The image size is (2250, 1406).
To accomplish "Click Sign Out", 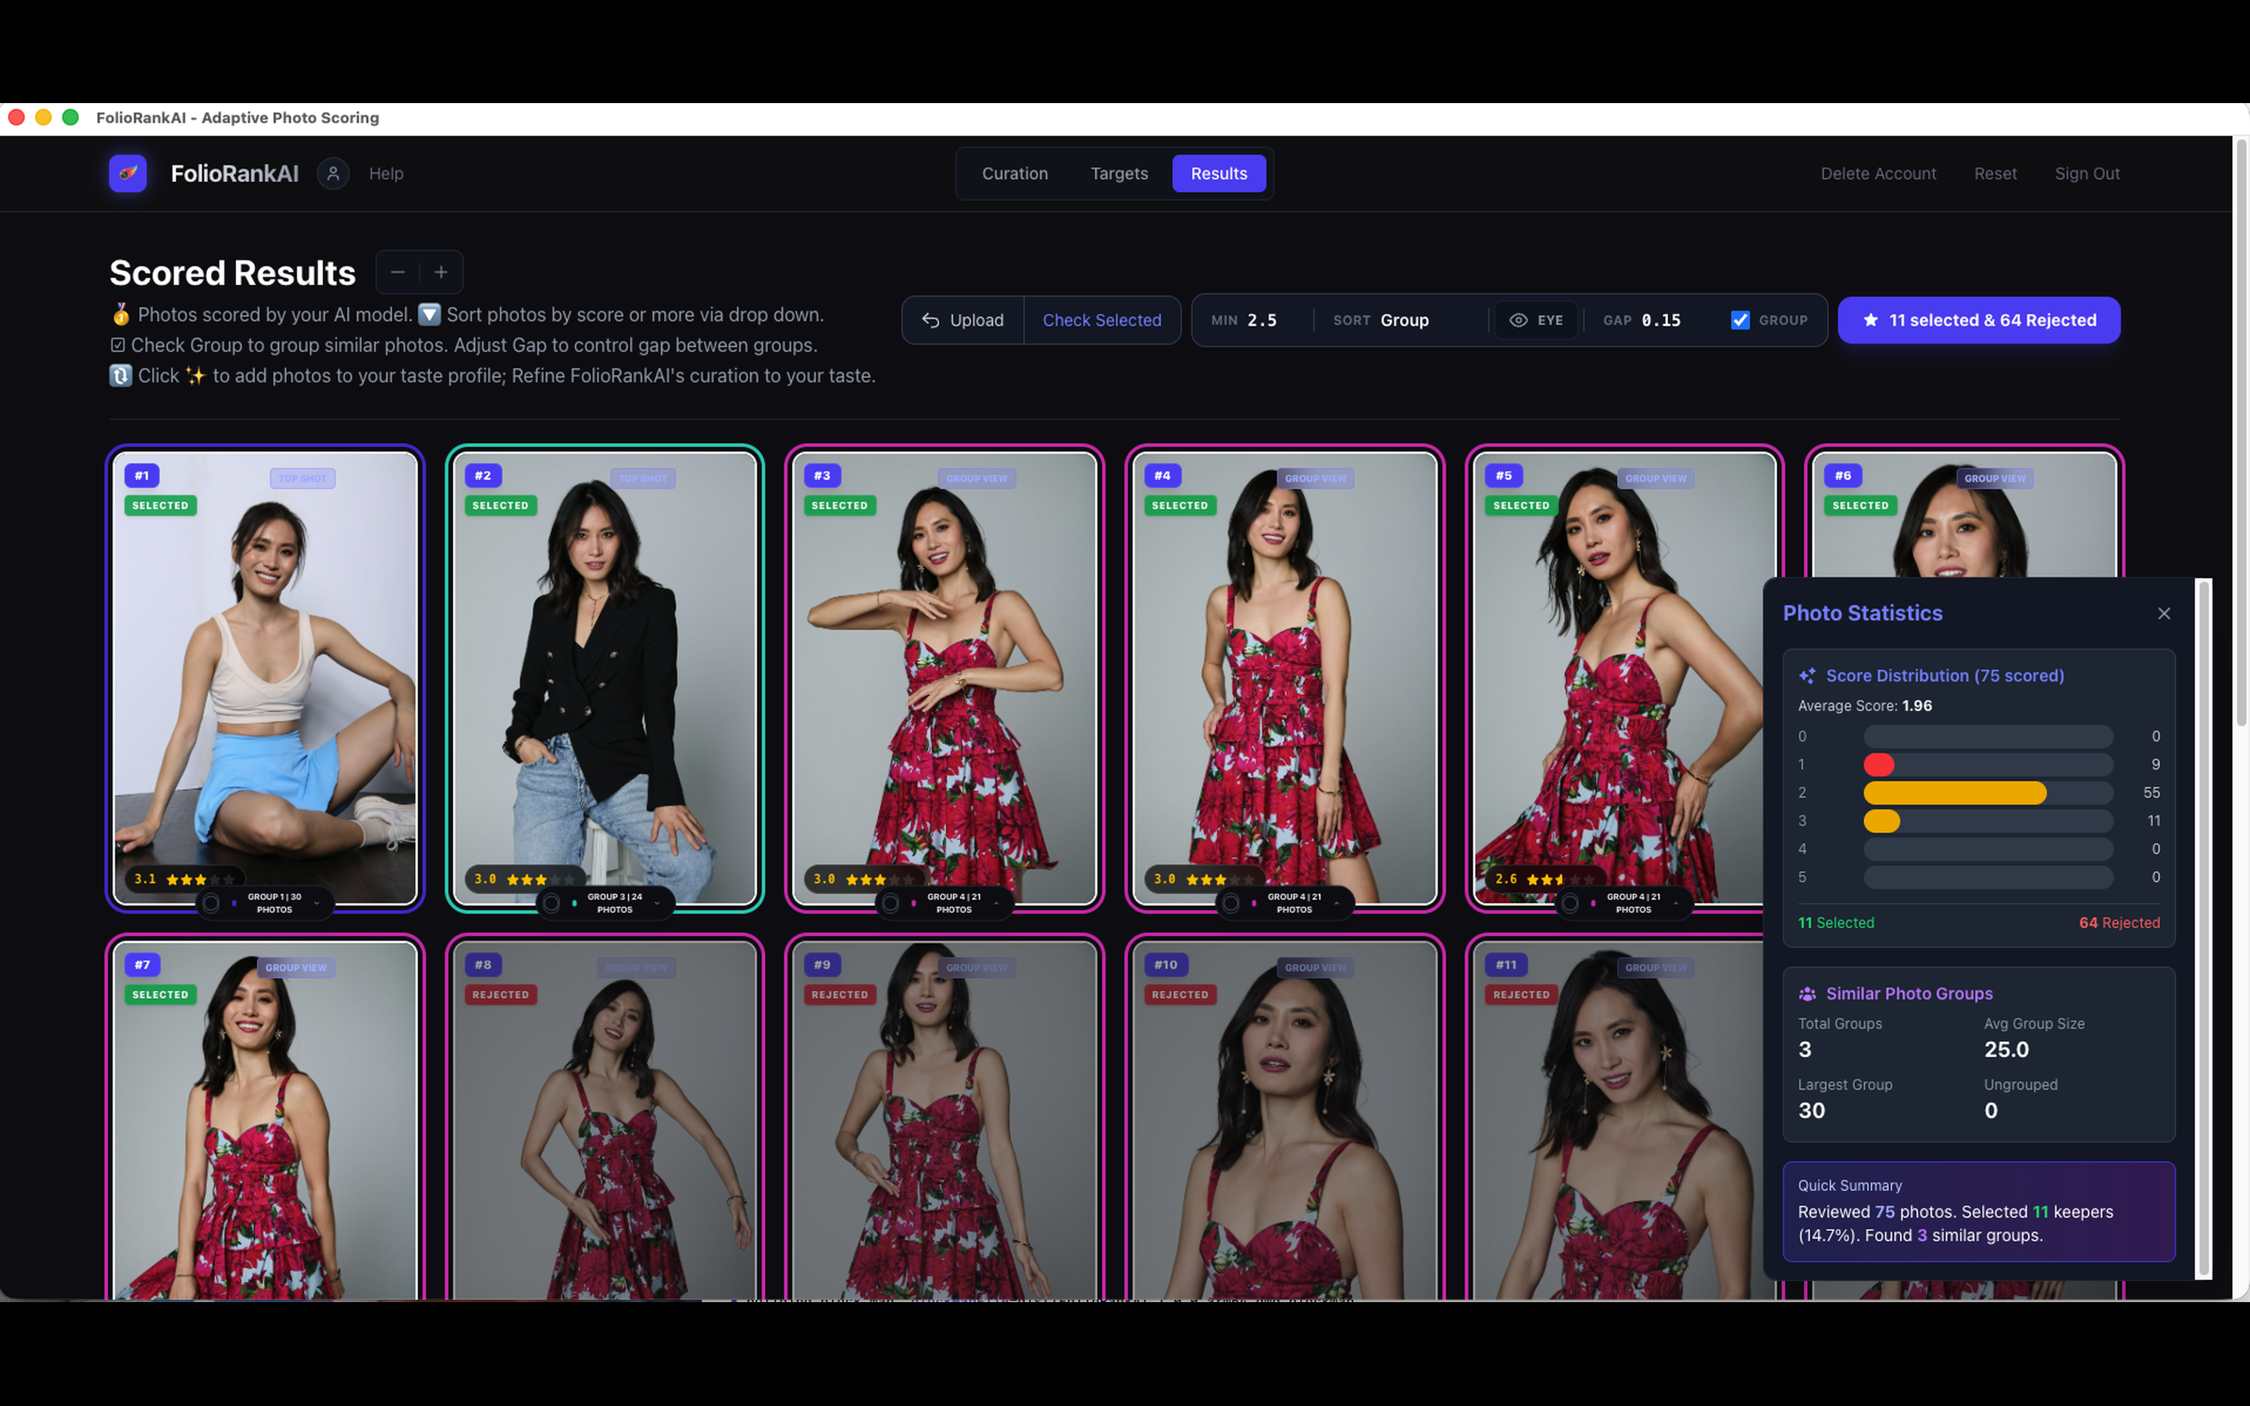I will (x=2087, y=174).
